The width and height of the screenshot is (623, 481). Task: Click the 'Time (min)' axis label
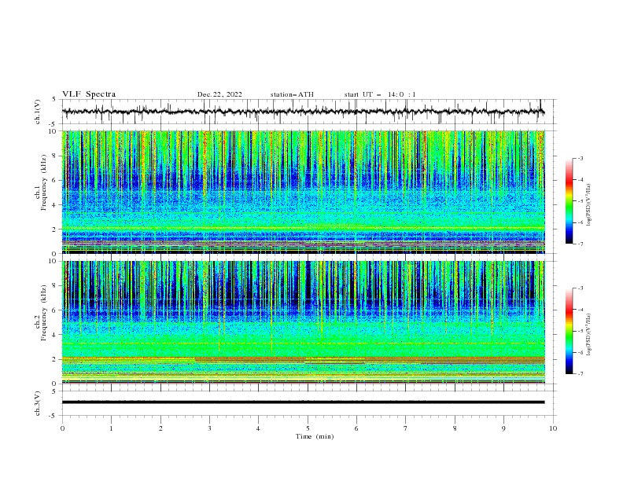pos(315,436)
